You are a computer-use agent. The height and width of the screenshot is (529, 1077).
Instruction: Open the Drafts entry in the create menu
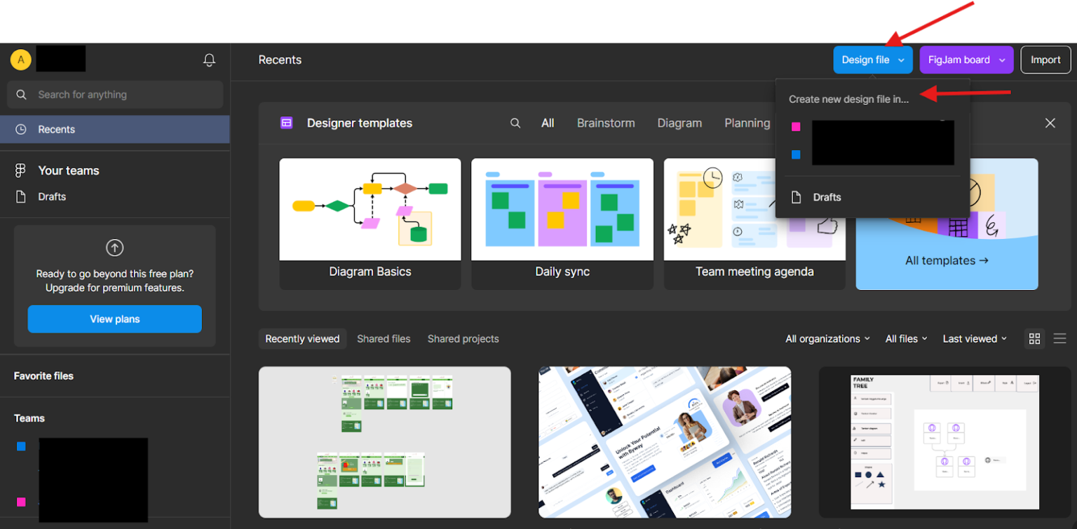[x=827, y=197]
